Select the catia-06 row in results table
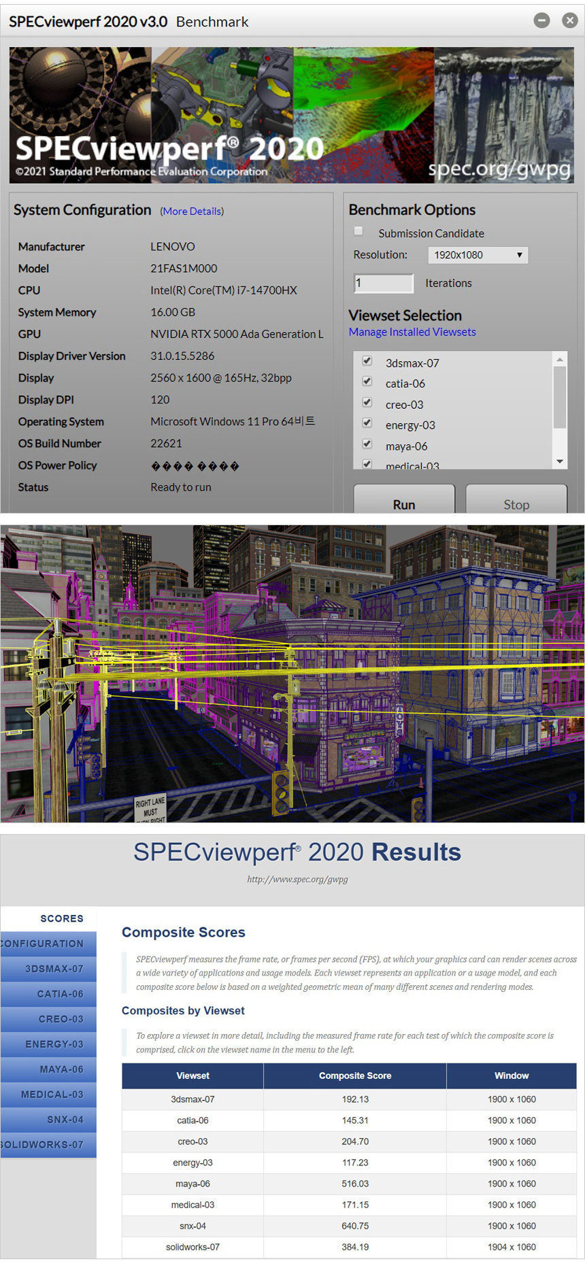This screenshot has width=585, height=1264. pyautogui.click(x=350, y=1120)
